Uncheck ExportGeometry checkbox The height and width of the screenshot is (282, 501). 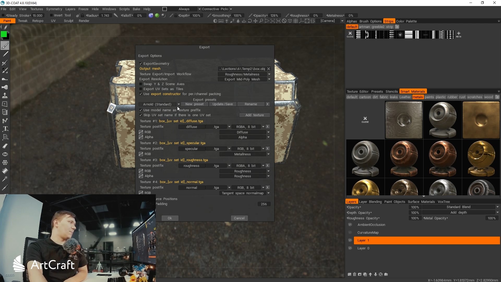pos(141,63)
